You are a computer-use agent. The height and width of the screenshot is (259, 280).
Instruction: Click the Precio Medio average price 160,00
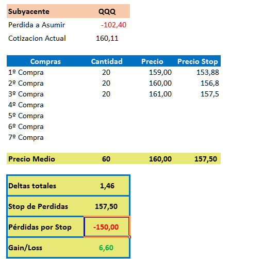tap(160, 159)
